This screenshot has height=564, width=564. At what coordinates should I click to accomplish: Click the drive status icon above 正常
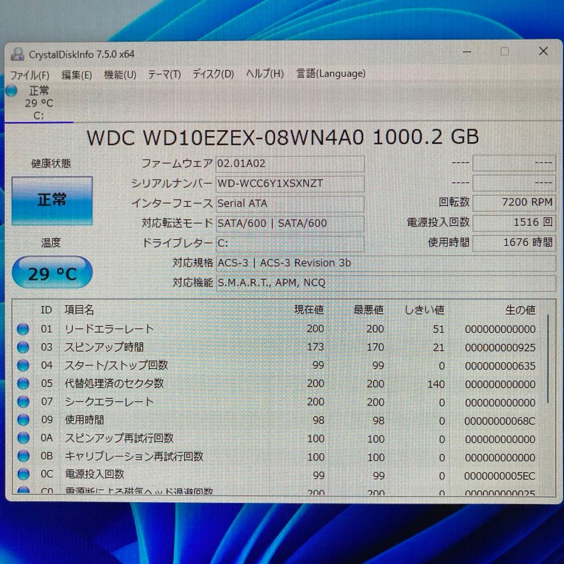pos(11,90)
